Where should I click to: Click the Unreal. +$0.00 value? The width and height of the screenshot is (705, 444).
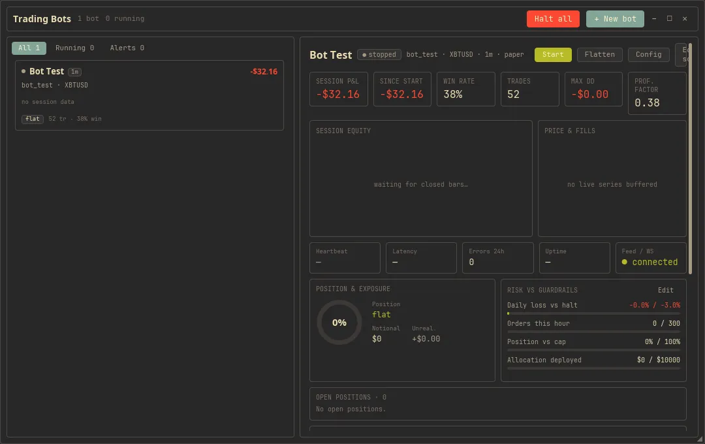[426, 339]
